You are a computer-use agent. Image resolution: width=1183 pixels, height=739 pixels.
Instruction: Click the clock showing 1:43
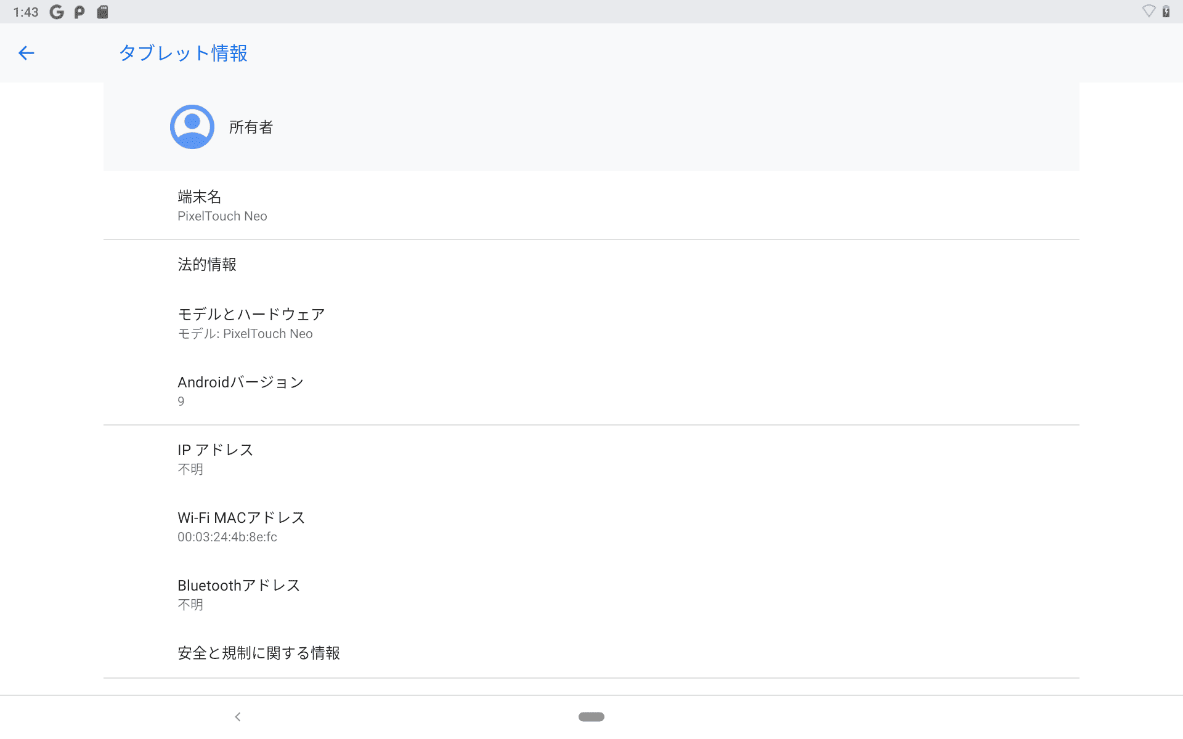pyautogui.click(x=25, y=11)
